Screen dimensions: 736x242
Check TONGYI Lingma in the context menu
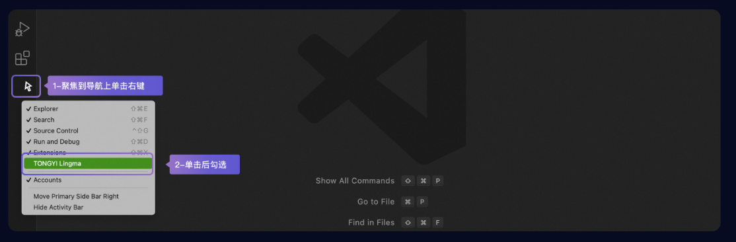click(x=89, y=163)
